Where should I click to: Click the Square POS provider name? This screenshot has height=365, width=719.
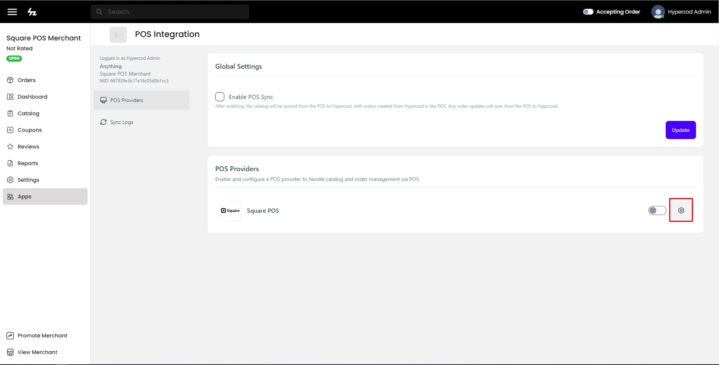263,211
